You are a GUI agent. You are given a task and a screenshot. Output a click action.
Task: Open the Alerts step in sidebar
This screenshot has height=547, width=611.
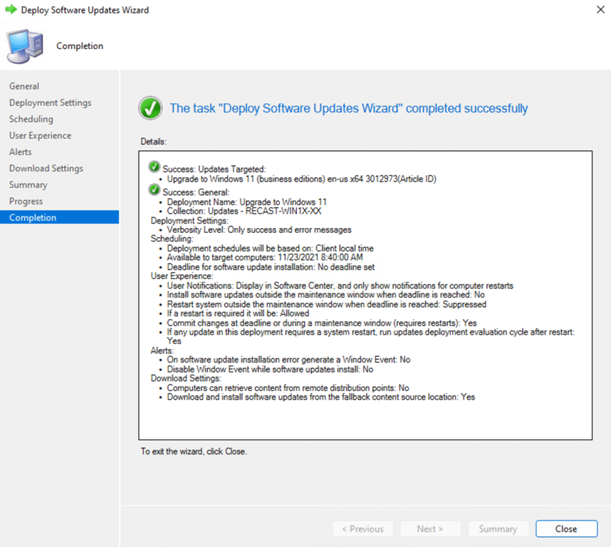coord(20,152)
